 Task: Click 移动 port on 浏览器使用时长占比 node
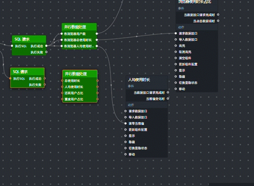[x=175, y=89]
